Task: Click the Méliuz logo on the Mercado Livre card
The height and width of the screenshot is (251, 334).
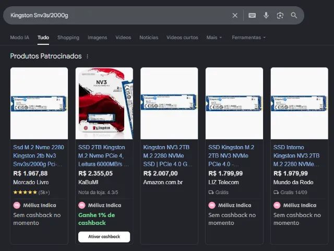Action: [x=17, y=205]
